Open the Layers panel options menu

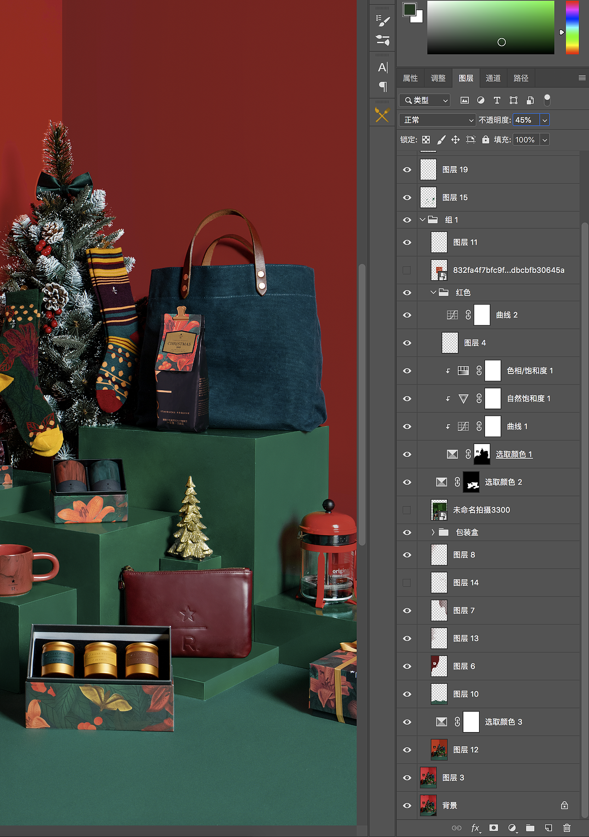coord(582,78)
